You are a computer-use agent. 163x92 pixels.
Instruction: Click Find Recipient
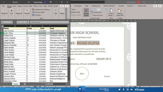pyautogui.click(x=96, y=13)
